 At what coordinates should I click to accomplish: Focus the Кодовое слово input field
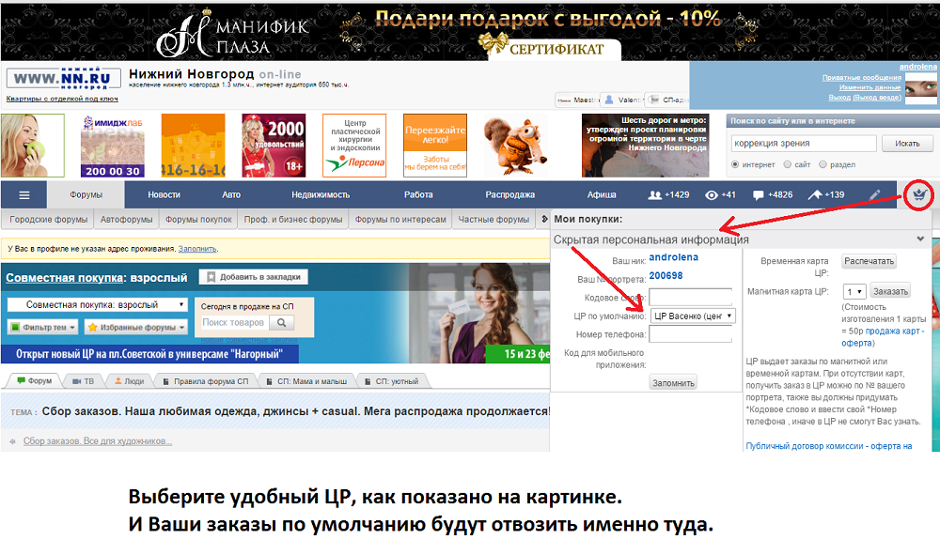[691, 297]
